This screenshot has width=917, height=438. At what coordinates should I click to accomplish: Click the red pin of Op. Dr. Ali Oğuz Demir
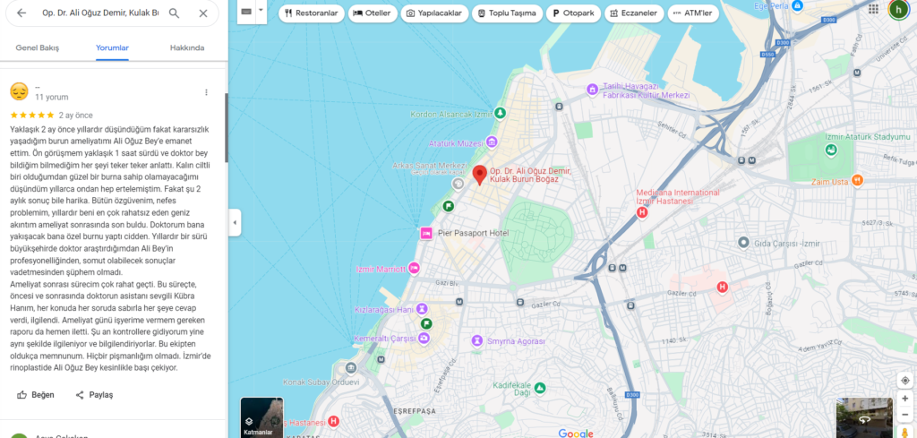click(480, 175)
